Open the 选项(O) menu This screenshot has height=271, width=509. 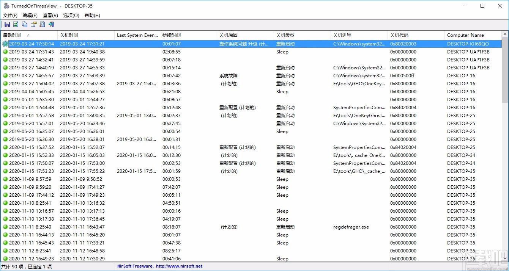pyautogui.click(x=71, y=15)
